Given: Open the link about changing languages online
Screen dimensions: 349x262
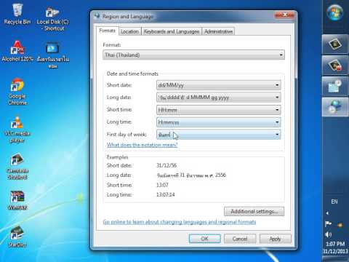Looking at the screenshot, I should pos(180,222).
